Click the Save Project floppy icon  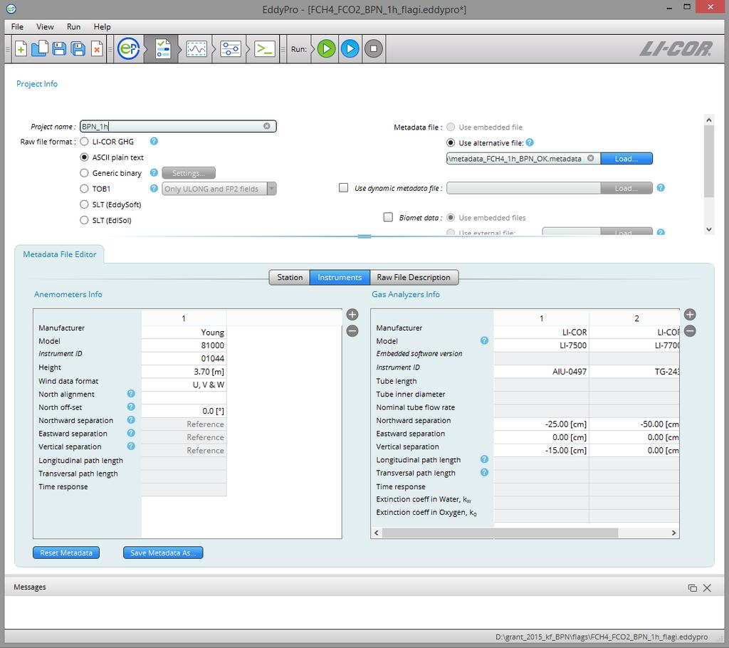pyautogui.click(x=59, y=48)
